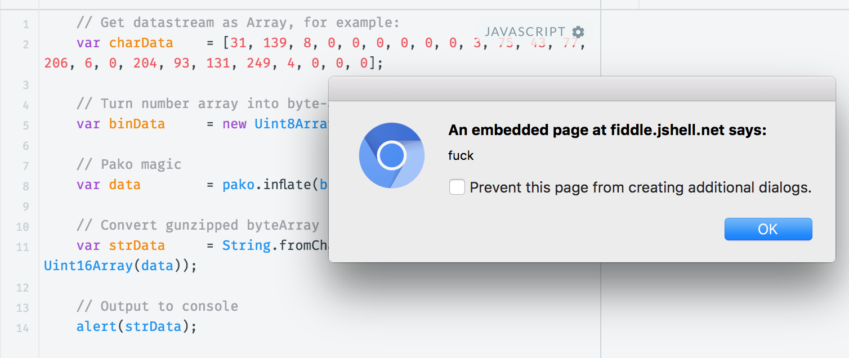
Task: Click line number 2 in the gutter
Action: tap(26, 44)
